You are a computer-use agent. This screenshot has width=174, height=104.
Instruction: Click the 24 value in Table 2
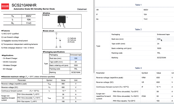click(x=158, y=44)
